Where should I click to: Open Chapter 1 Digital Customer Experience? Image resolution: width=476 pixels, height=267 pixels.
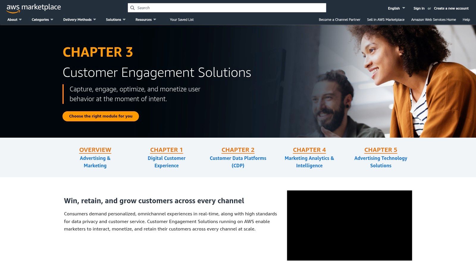coord(167,158)
